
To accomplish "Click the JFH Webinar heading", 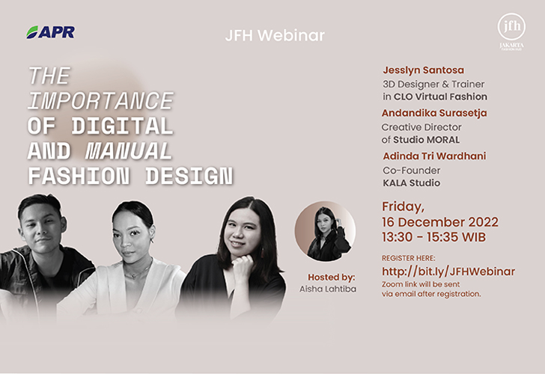I will (x=275, y=35).
